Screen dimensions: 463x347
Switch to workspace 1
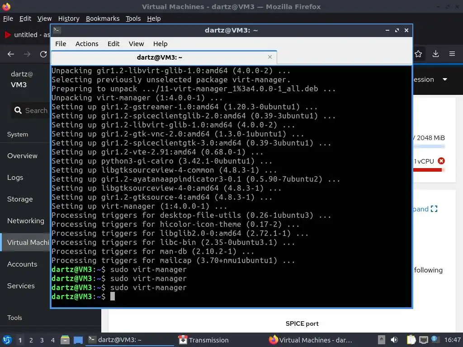pyautogui.click(x=20, y=340)
